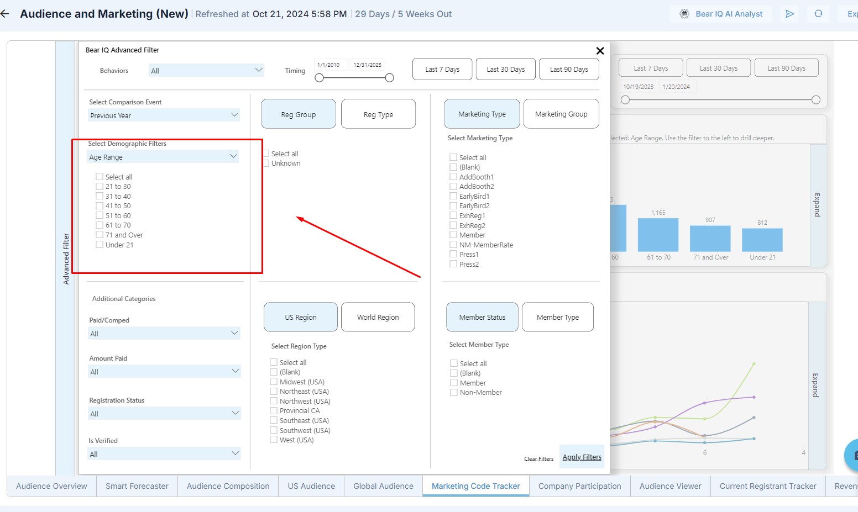Open the Registration Status dropdown
Screen dimensions: 858x512
click(x=164, y=413)
